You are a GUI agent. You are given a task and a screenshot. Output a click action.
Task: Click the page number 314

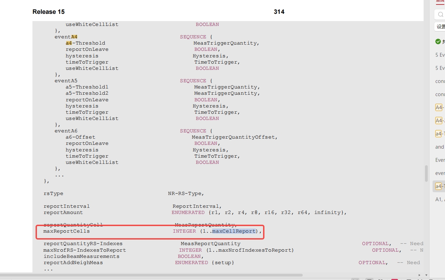coord(279,12)
